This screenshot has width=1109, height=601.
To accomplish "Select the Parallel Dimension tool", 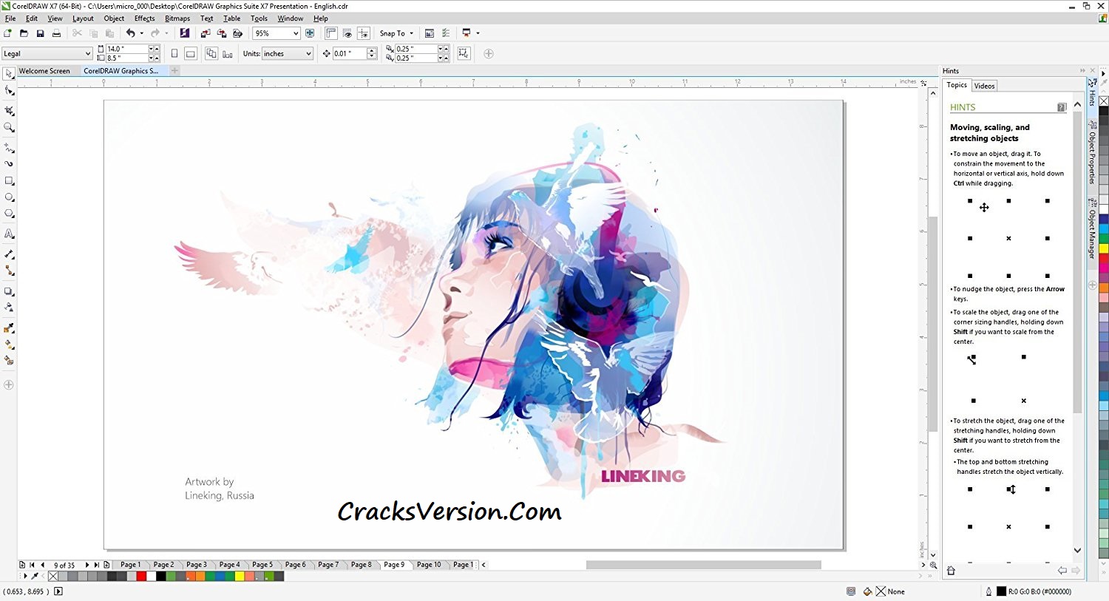I will tap(9, 254).
